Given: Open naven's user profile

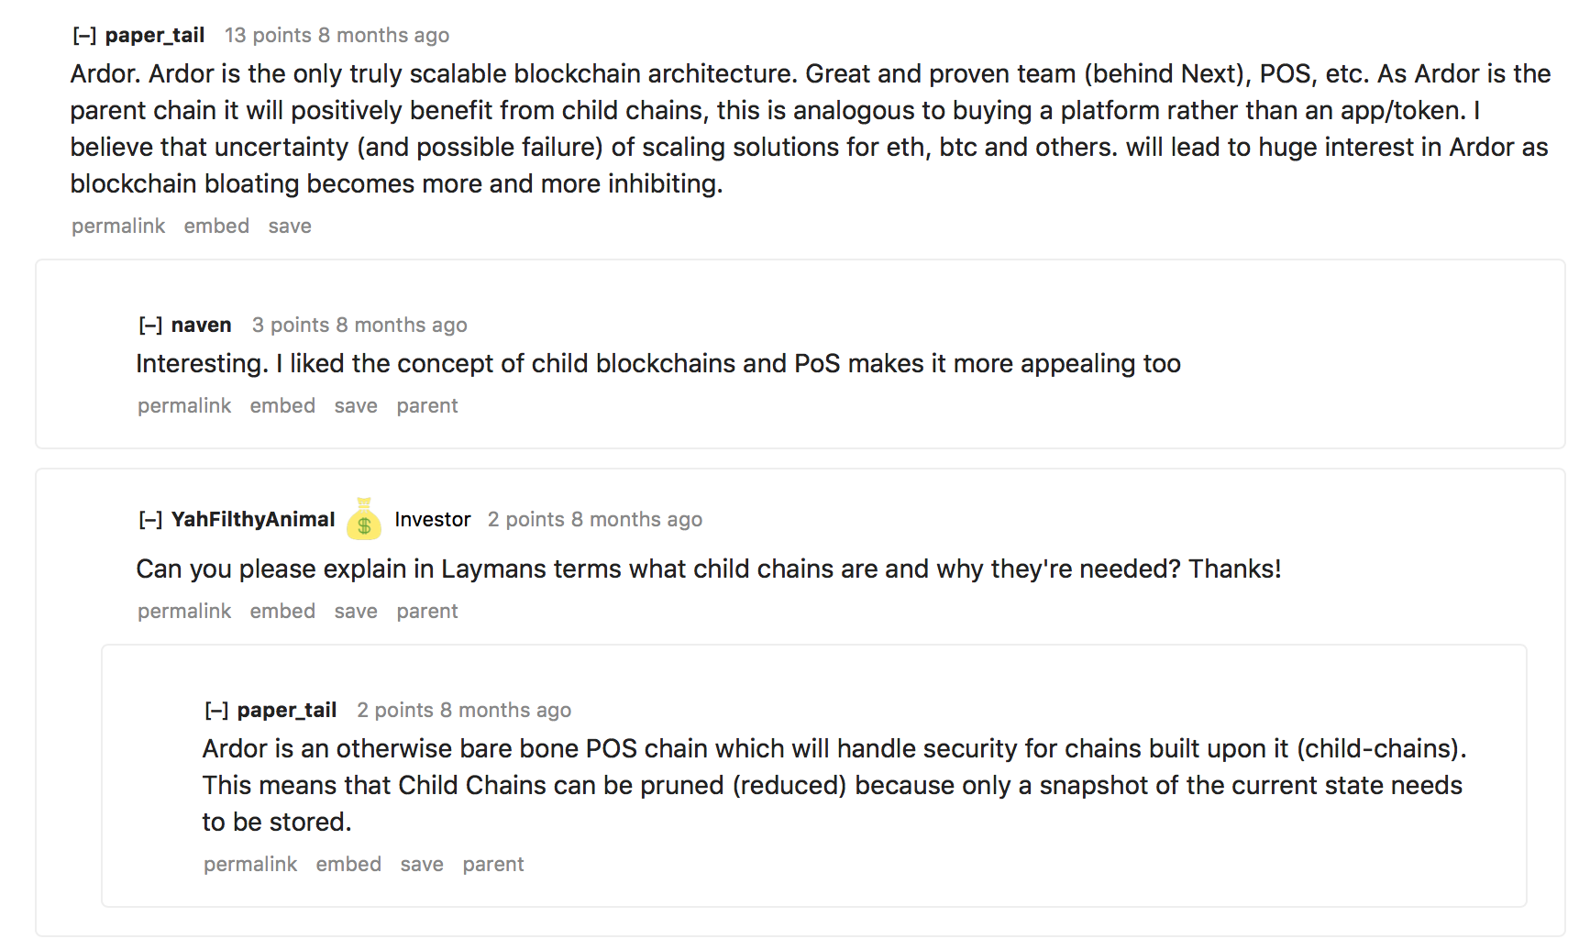Looking at the screenshot, I should click(x=202, y=326).
